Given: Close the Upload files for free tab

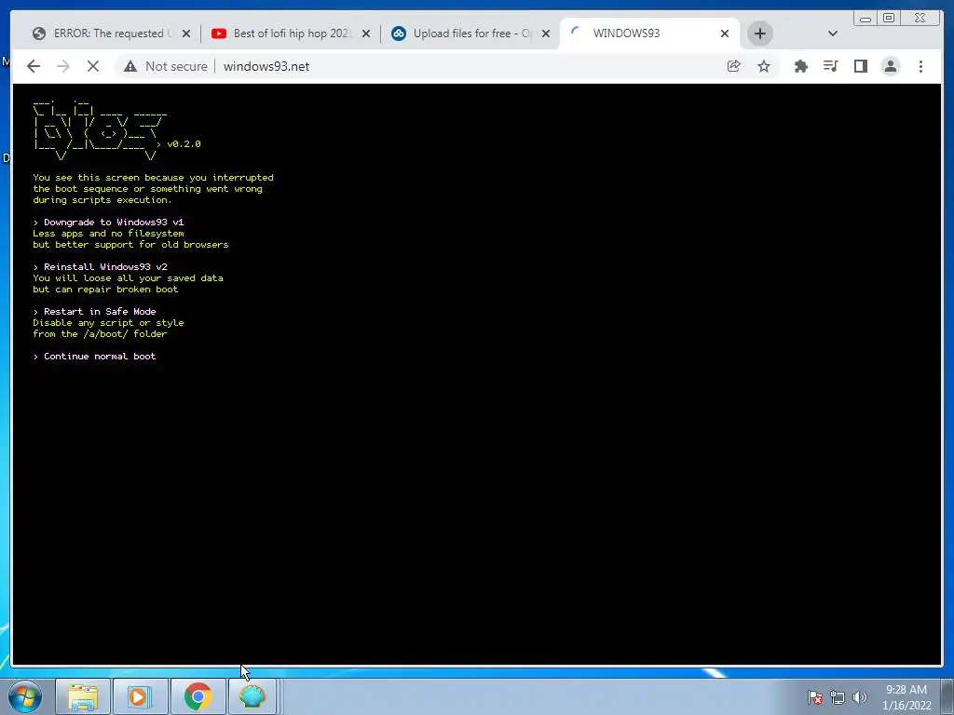Looking at the screenshot, I should coord(546,34).
